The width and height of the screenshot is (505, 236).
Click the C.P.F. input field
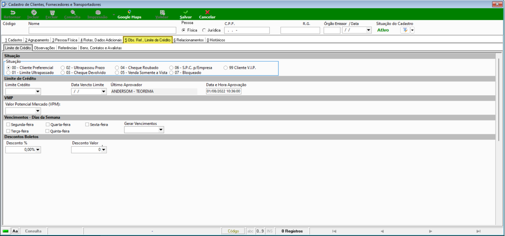(247, 30)
